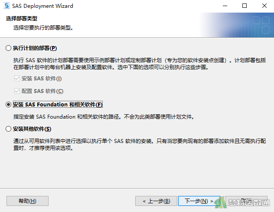
Task: Click the subtitle 选择您要执行的部署类型。
Action: click(x=43, y=27)
